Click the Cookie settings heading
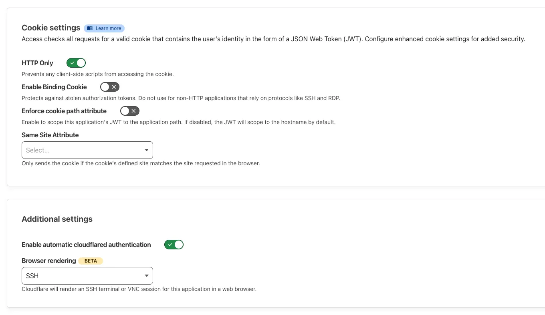The width and height of the screenshot is (545, 315). [x=51, y=28]
